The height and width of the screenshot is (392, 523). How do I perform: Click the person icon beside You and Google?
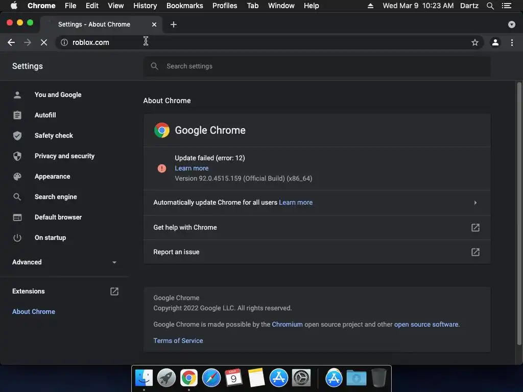coord(17,95)
